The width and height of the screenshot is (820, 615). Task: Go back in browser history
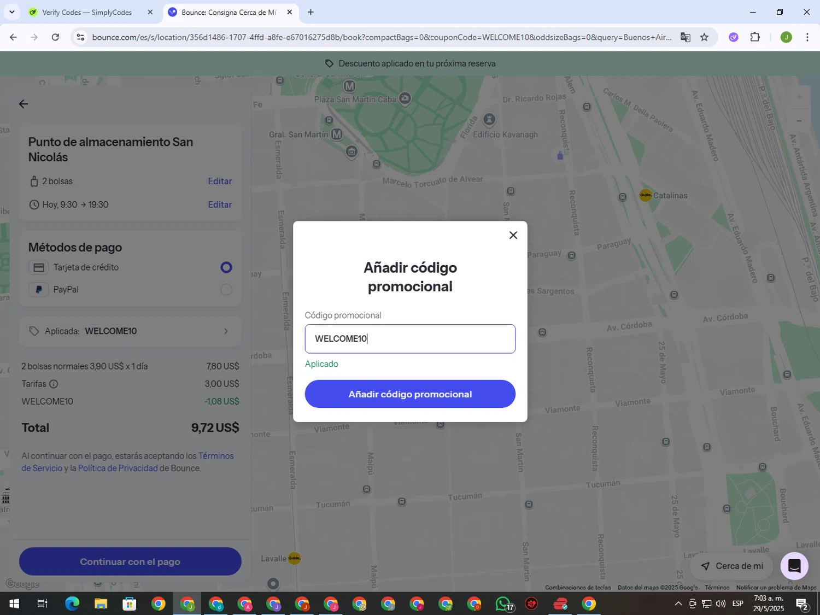tap(13, 37)
